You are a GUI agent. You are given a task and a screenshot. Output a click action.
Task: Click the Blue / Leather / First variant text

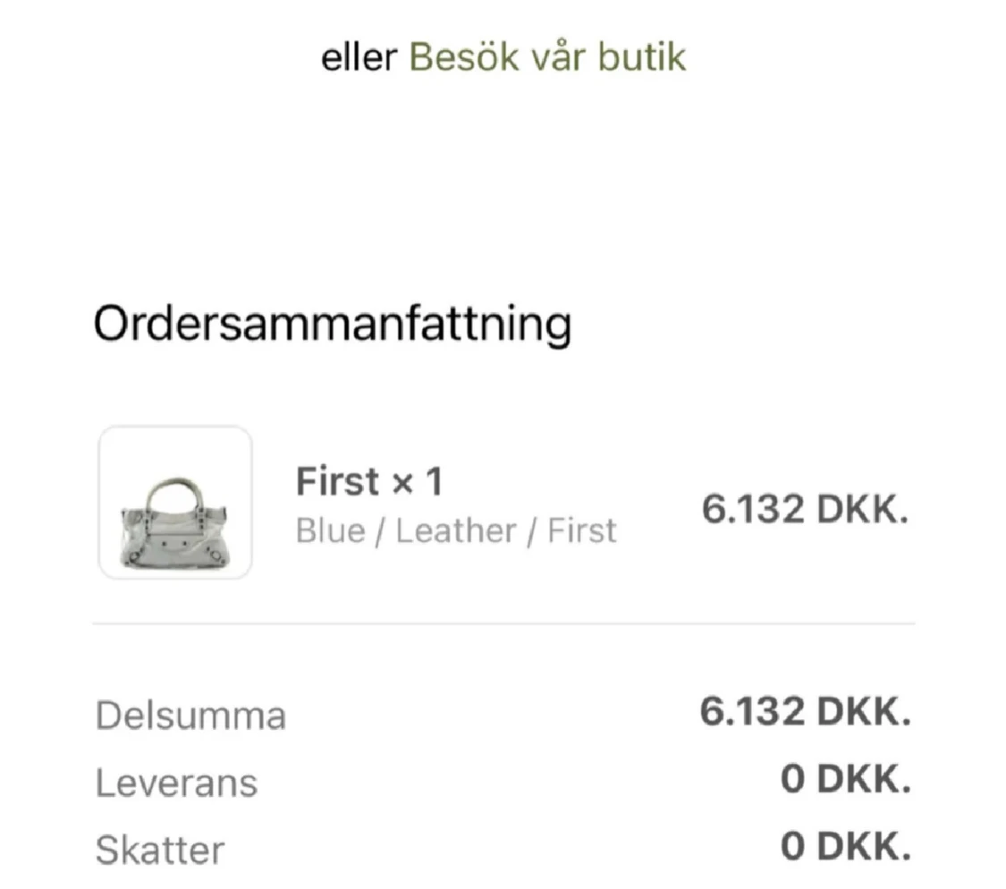point(456,531)
